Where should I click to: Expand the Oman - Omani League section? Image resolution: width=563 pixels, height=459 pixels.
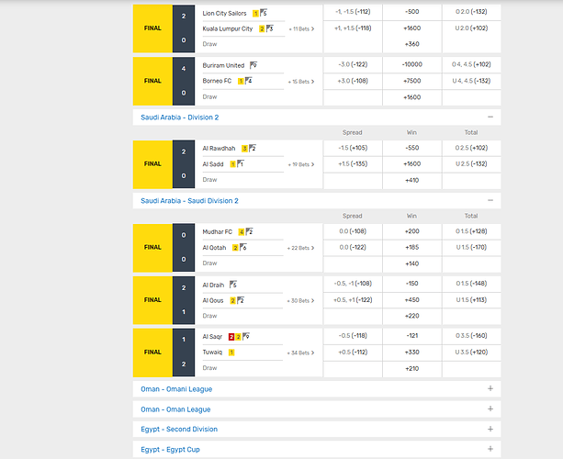[x=490, y=388]
